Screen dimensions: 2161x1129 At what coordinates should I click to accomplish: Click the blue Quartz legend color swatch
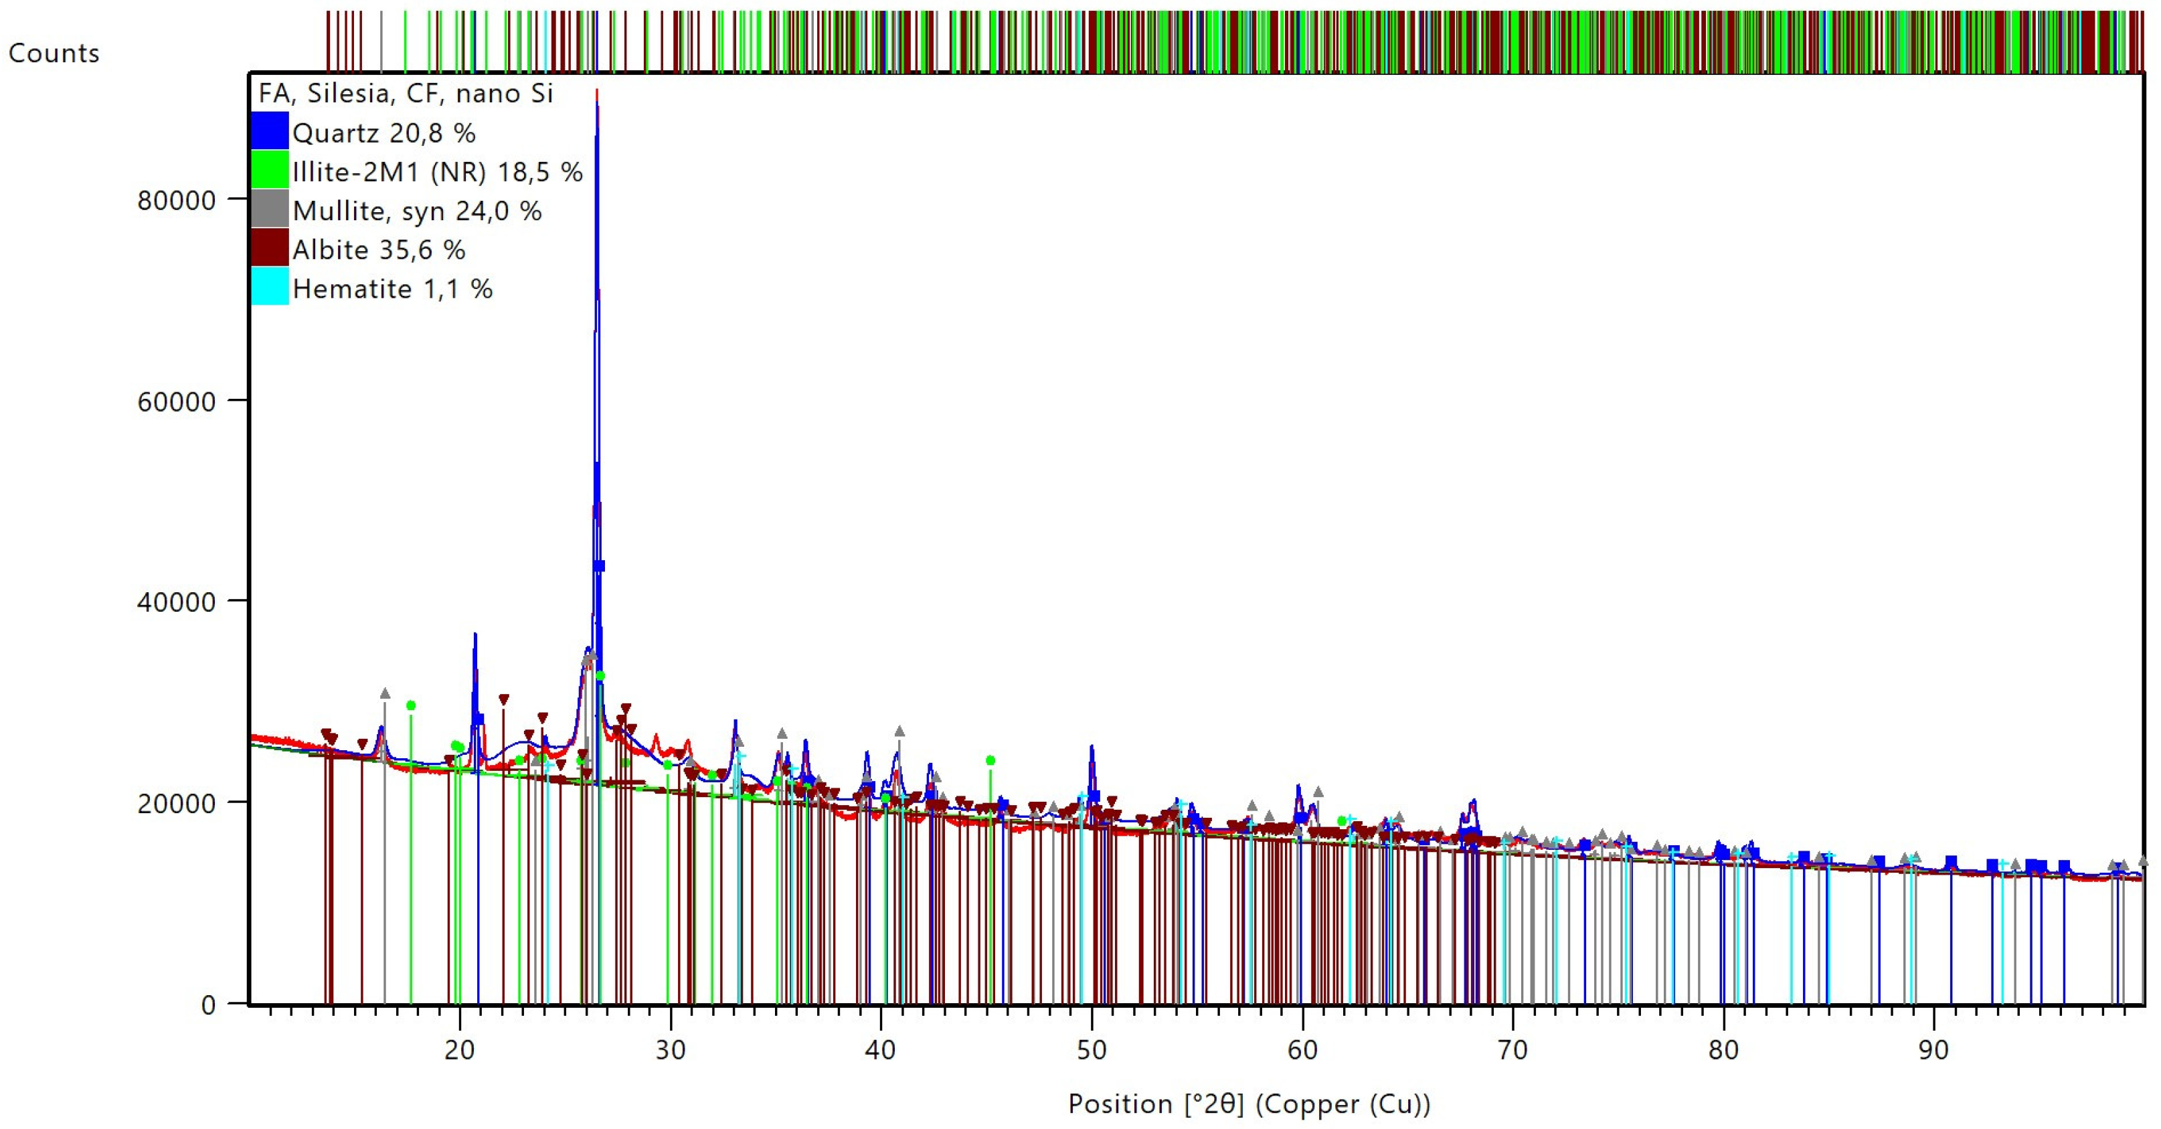click(269, 132)
